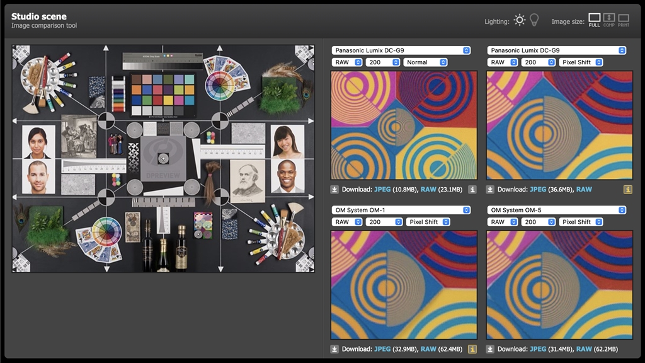Image resolution: width=645 pixels, height=363 pixels.
Task: Click the color checker chart in studio scene
Action: [x=163, y=95]
